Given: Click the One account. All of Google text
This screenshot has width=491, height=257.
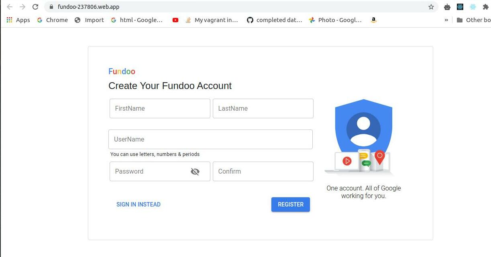Looking at the screenshot, I should 364,192.
